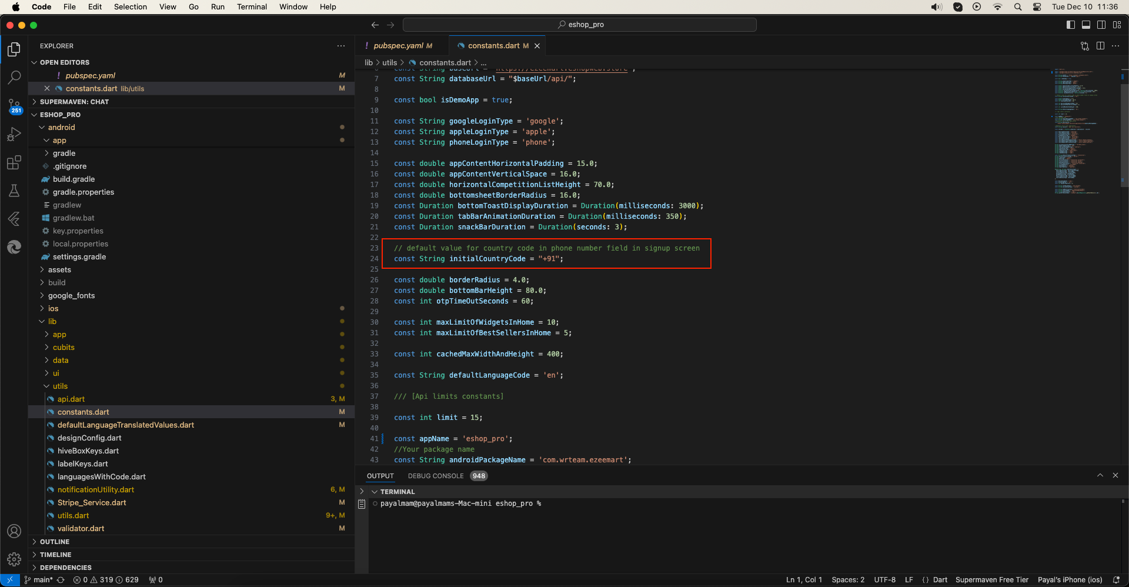The width and height of the screenshot is (1129, 587).
Task: Change language mode from Dart
Action: click(x=940, y=580)
